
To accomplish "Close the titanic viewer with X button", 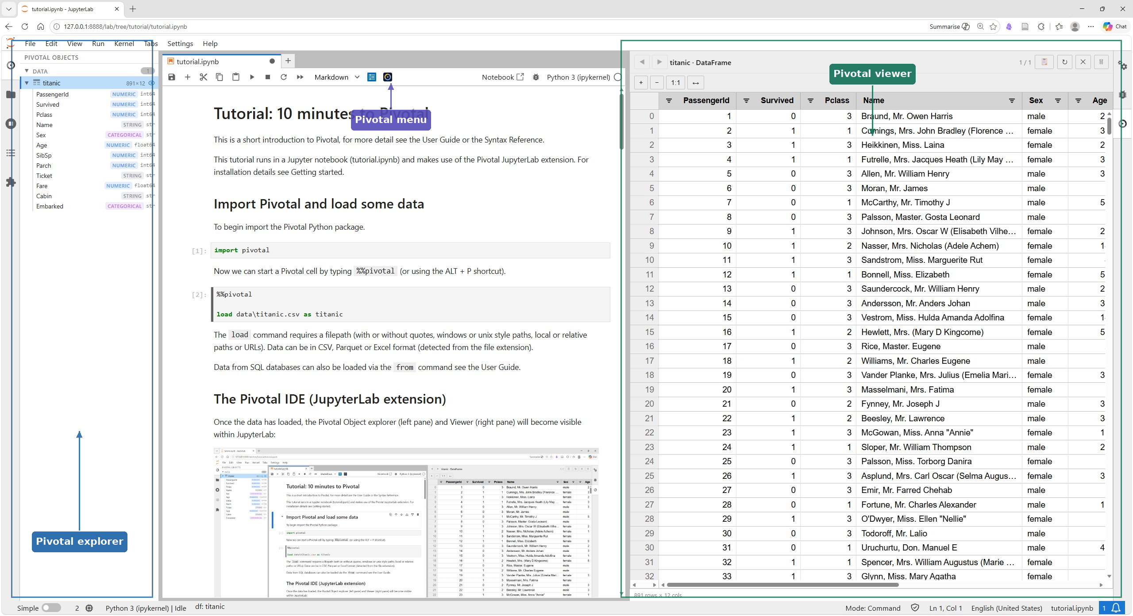I will (x=1083, y=62).
